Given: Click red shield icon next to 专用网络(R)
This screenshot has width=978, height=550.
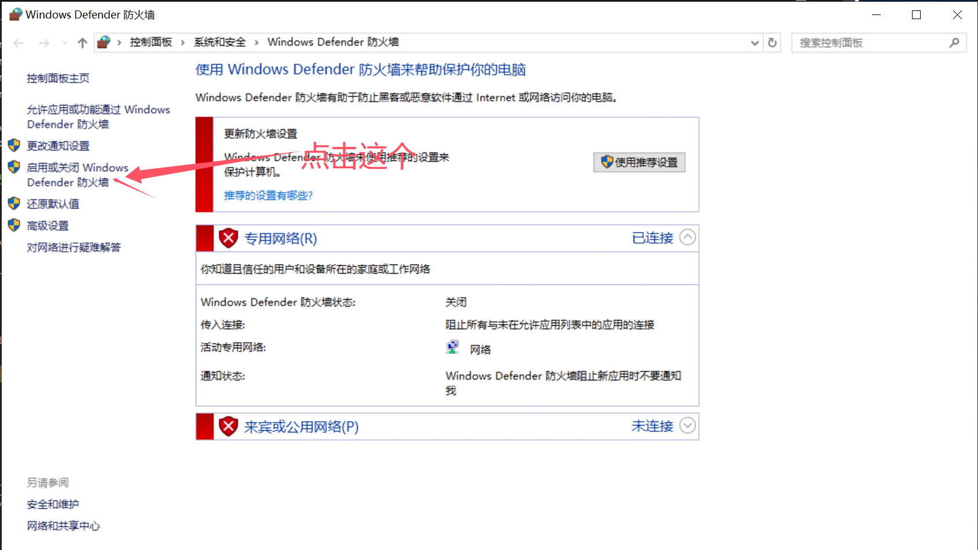Looking at the screenshot, I should 229,238.
